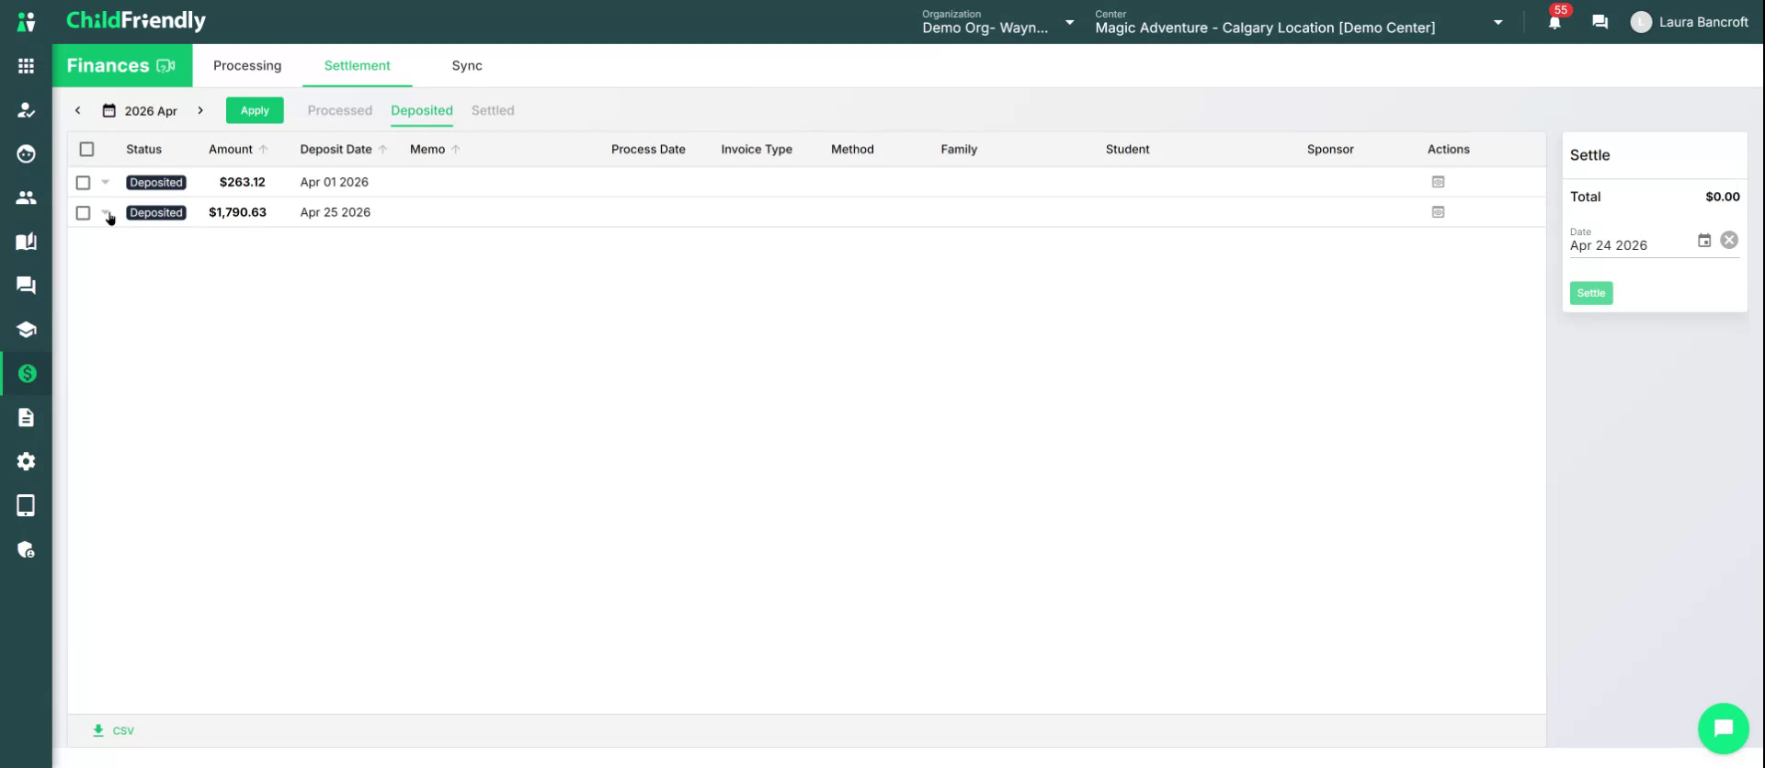Click Laura Bancroft user avatar
Image resolution: width=1765 pixels, height=768 pixels.
[1641, 22]
